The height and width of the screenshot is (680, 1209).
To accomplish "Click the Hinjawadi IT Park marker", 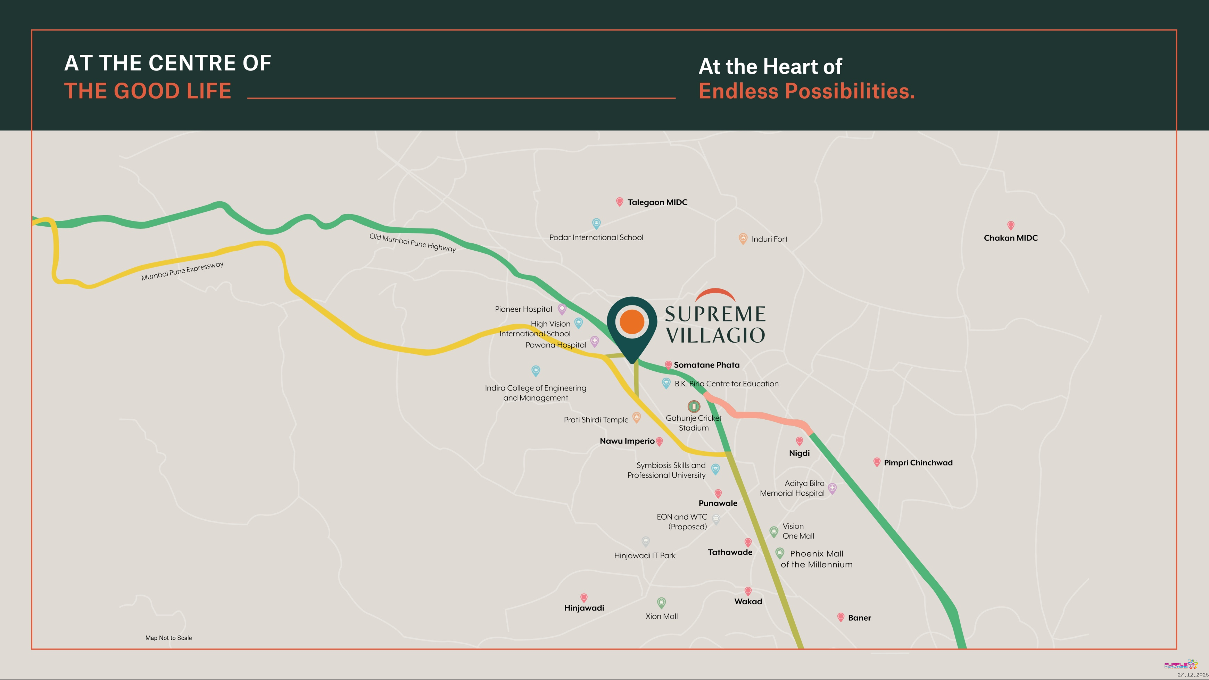I will coord(646,542).
